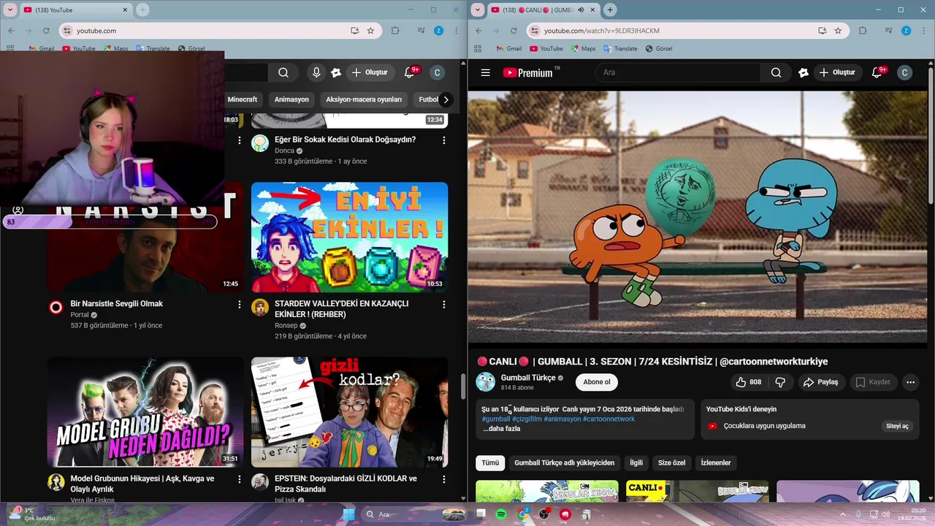Screen dimensions: 935x526
Task: Dislike the Gumball live stream
Action: click(x=780, y=382)
